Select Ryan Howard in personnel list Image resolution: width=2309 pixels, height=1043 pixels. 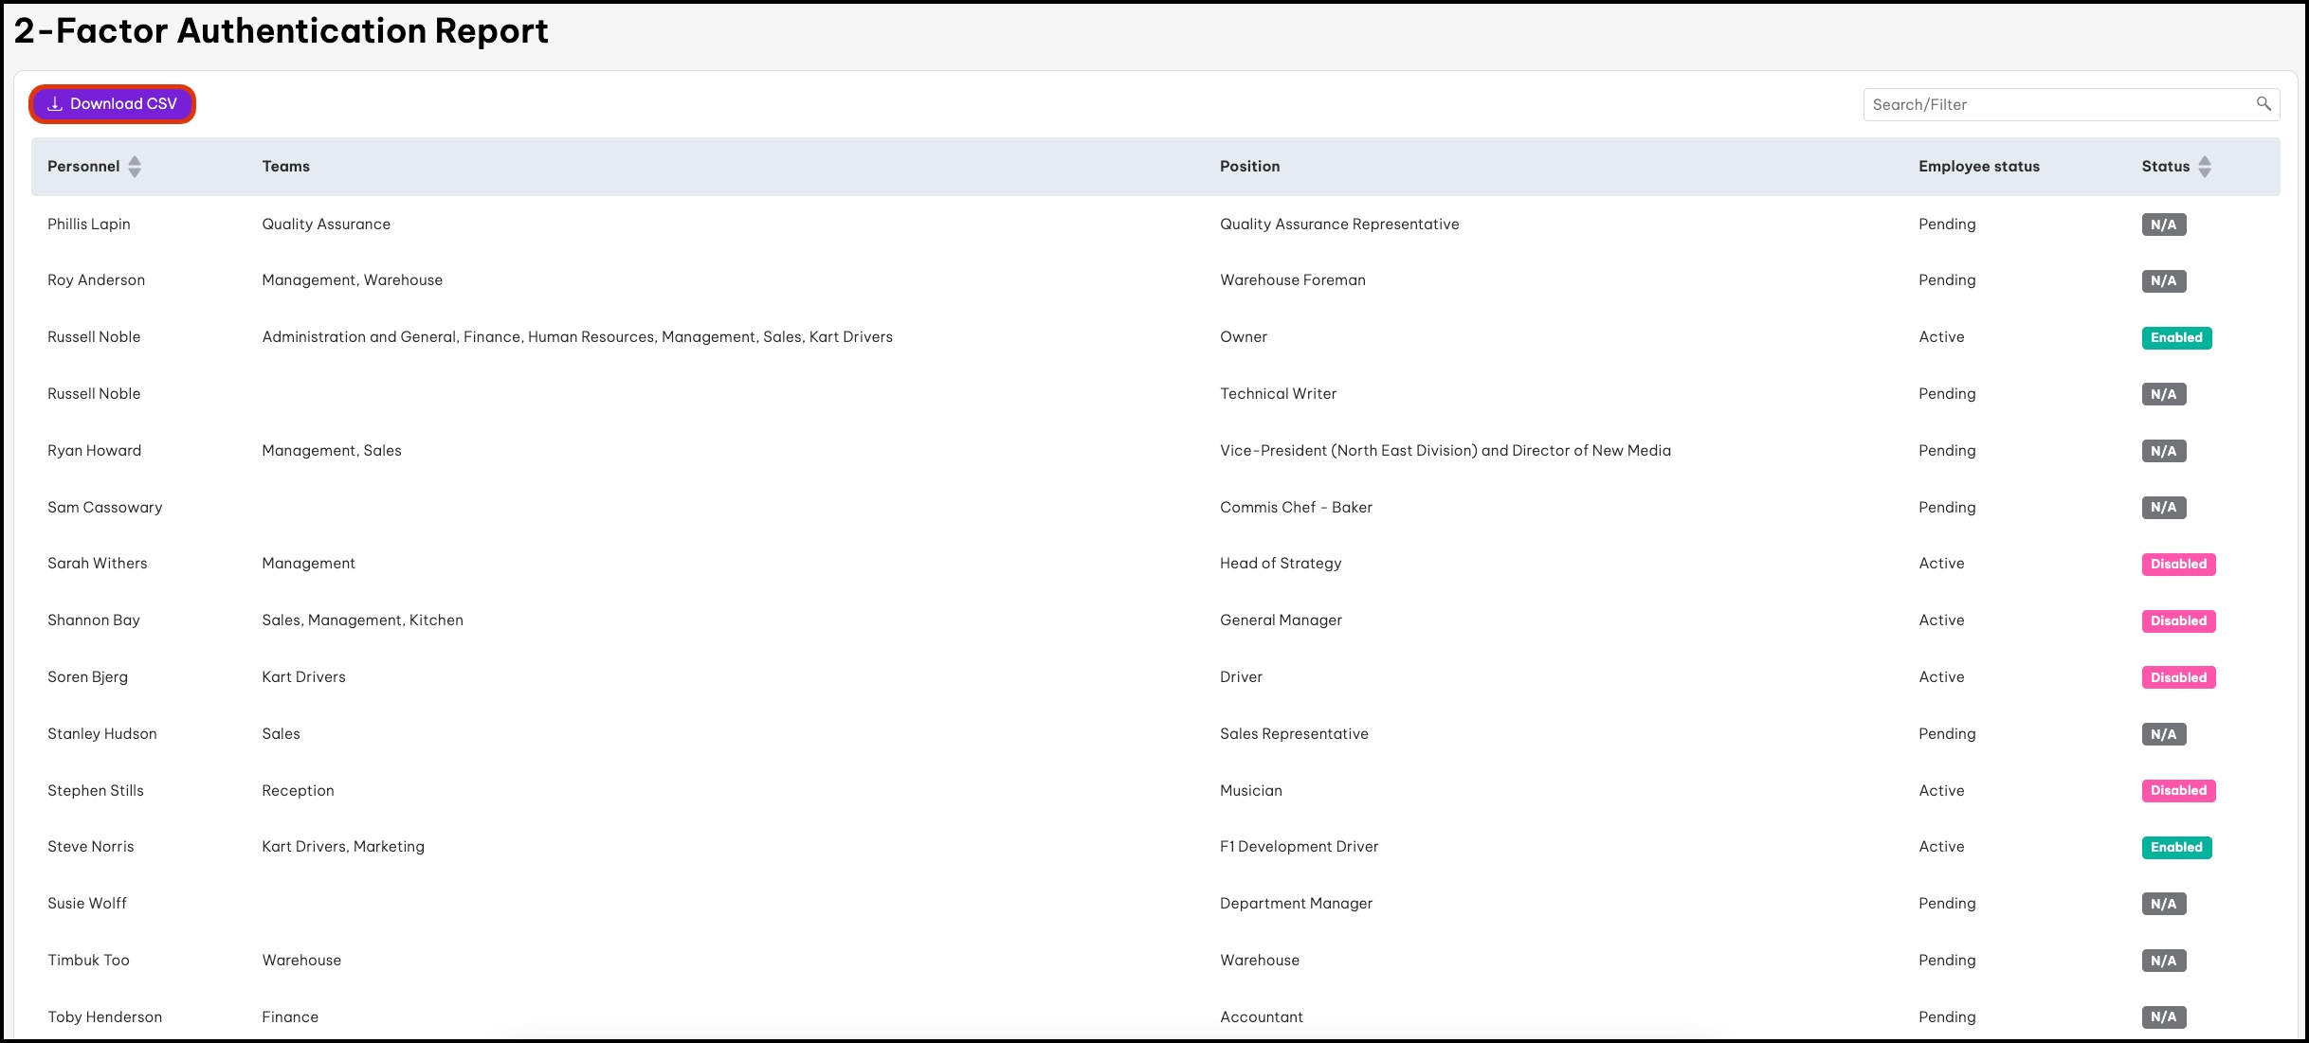pyautogui.click(x=94, y=451)
